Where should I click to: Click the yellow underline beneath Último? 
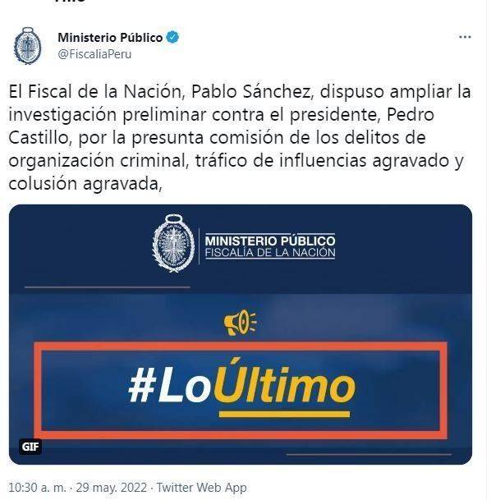point(284,415)
